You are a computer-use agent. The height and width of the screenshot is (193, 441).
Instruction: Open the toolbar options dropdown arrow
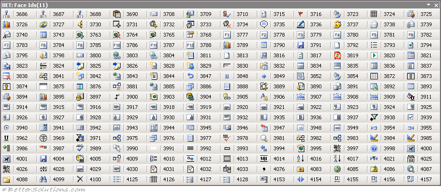(428, 5)
